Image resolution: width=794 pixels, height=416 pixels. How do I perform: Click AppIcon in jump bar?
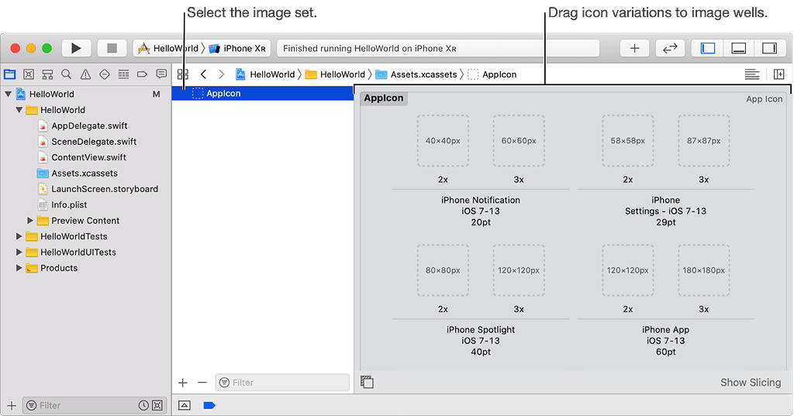coord(492,74)
